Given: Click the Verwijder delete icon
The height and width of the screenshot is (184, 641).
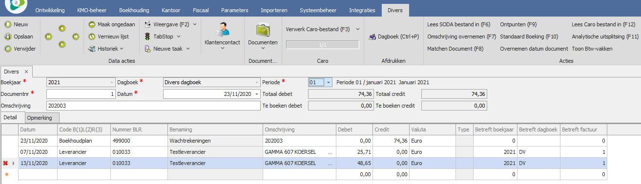Looking at the screenshot, I should pyautogui.click(x=7, y=48).
